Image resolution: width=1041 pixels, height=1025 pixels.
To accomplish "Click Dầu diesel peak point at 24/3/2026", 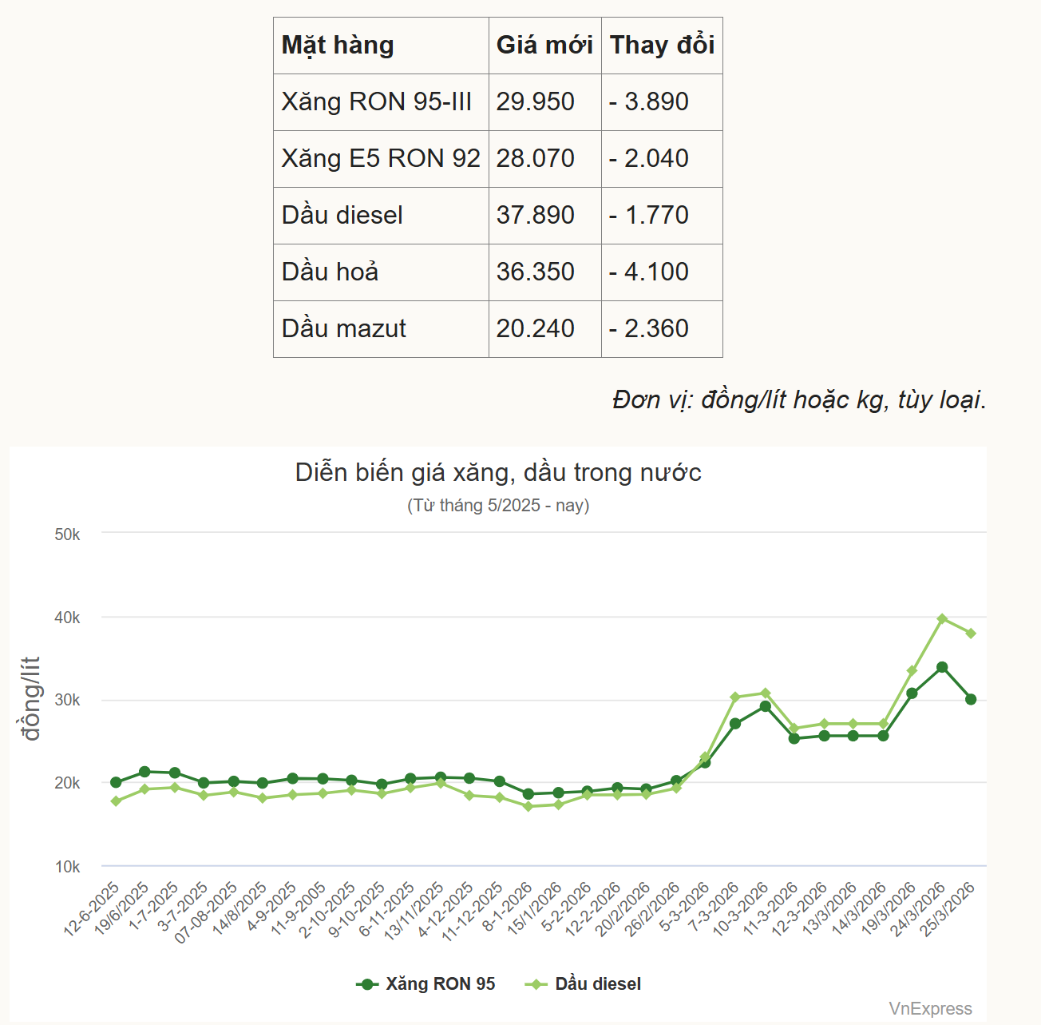I will (942, 618).
